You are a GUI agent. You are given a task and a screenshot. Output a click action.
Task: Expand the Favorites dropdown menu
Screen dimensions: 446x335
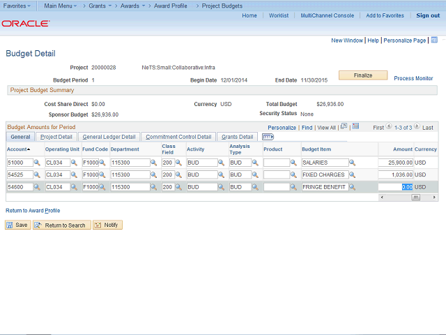(17, 5)
